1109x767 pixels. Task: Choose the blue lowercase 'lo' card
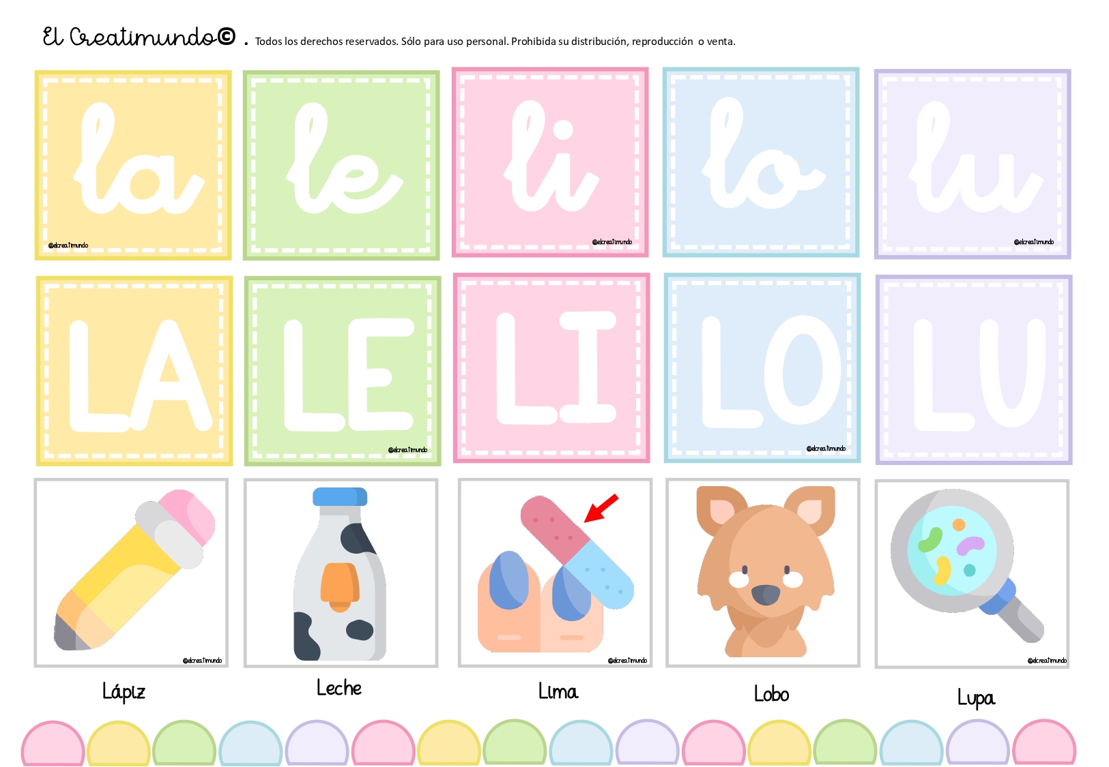761,162
